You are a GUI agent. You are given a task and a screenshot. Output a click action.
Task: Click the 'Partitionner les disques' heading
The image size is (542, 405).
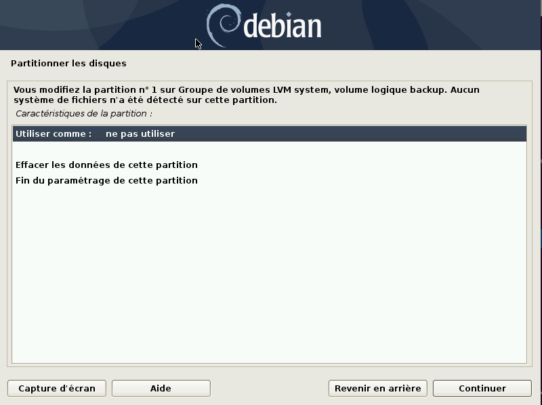[68, 64]
